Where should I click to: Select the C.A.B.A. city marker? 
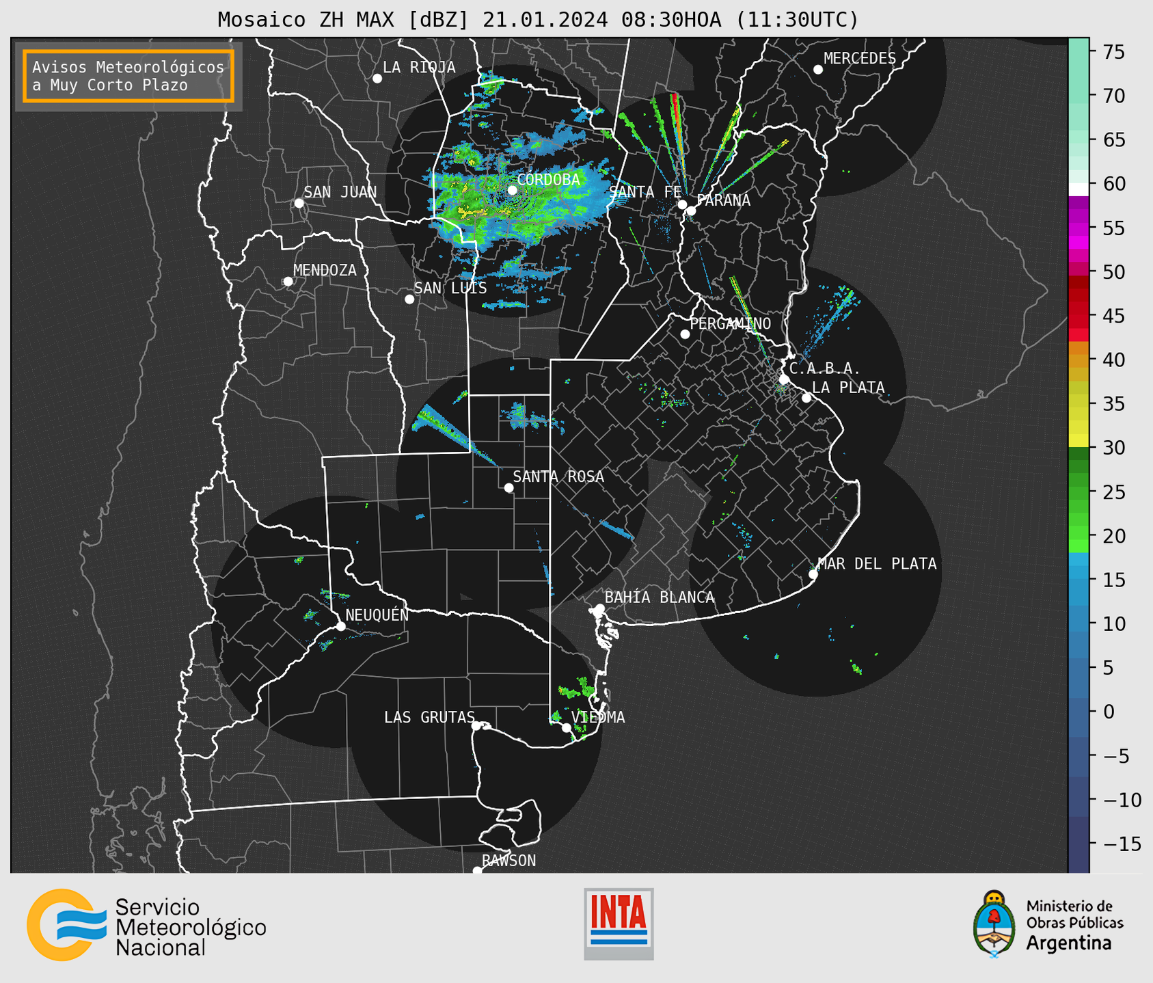785,379
